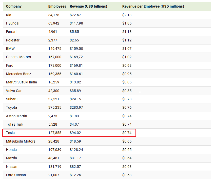Select General Motors' $1.02 per-employee value

click(x=127, y=57)
